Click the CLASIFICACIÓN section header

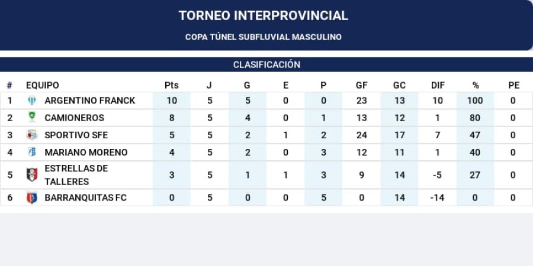266,65
